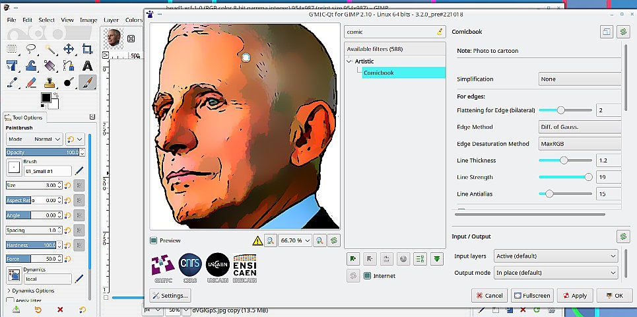Select the Eraser tool
637x317 pixels.
[31, 83]
